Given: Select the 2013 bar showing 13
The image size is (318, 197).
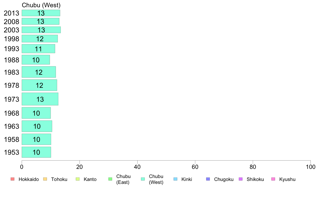Looking at the screenshot, I should tap(41, 13).
